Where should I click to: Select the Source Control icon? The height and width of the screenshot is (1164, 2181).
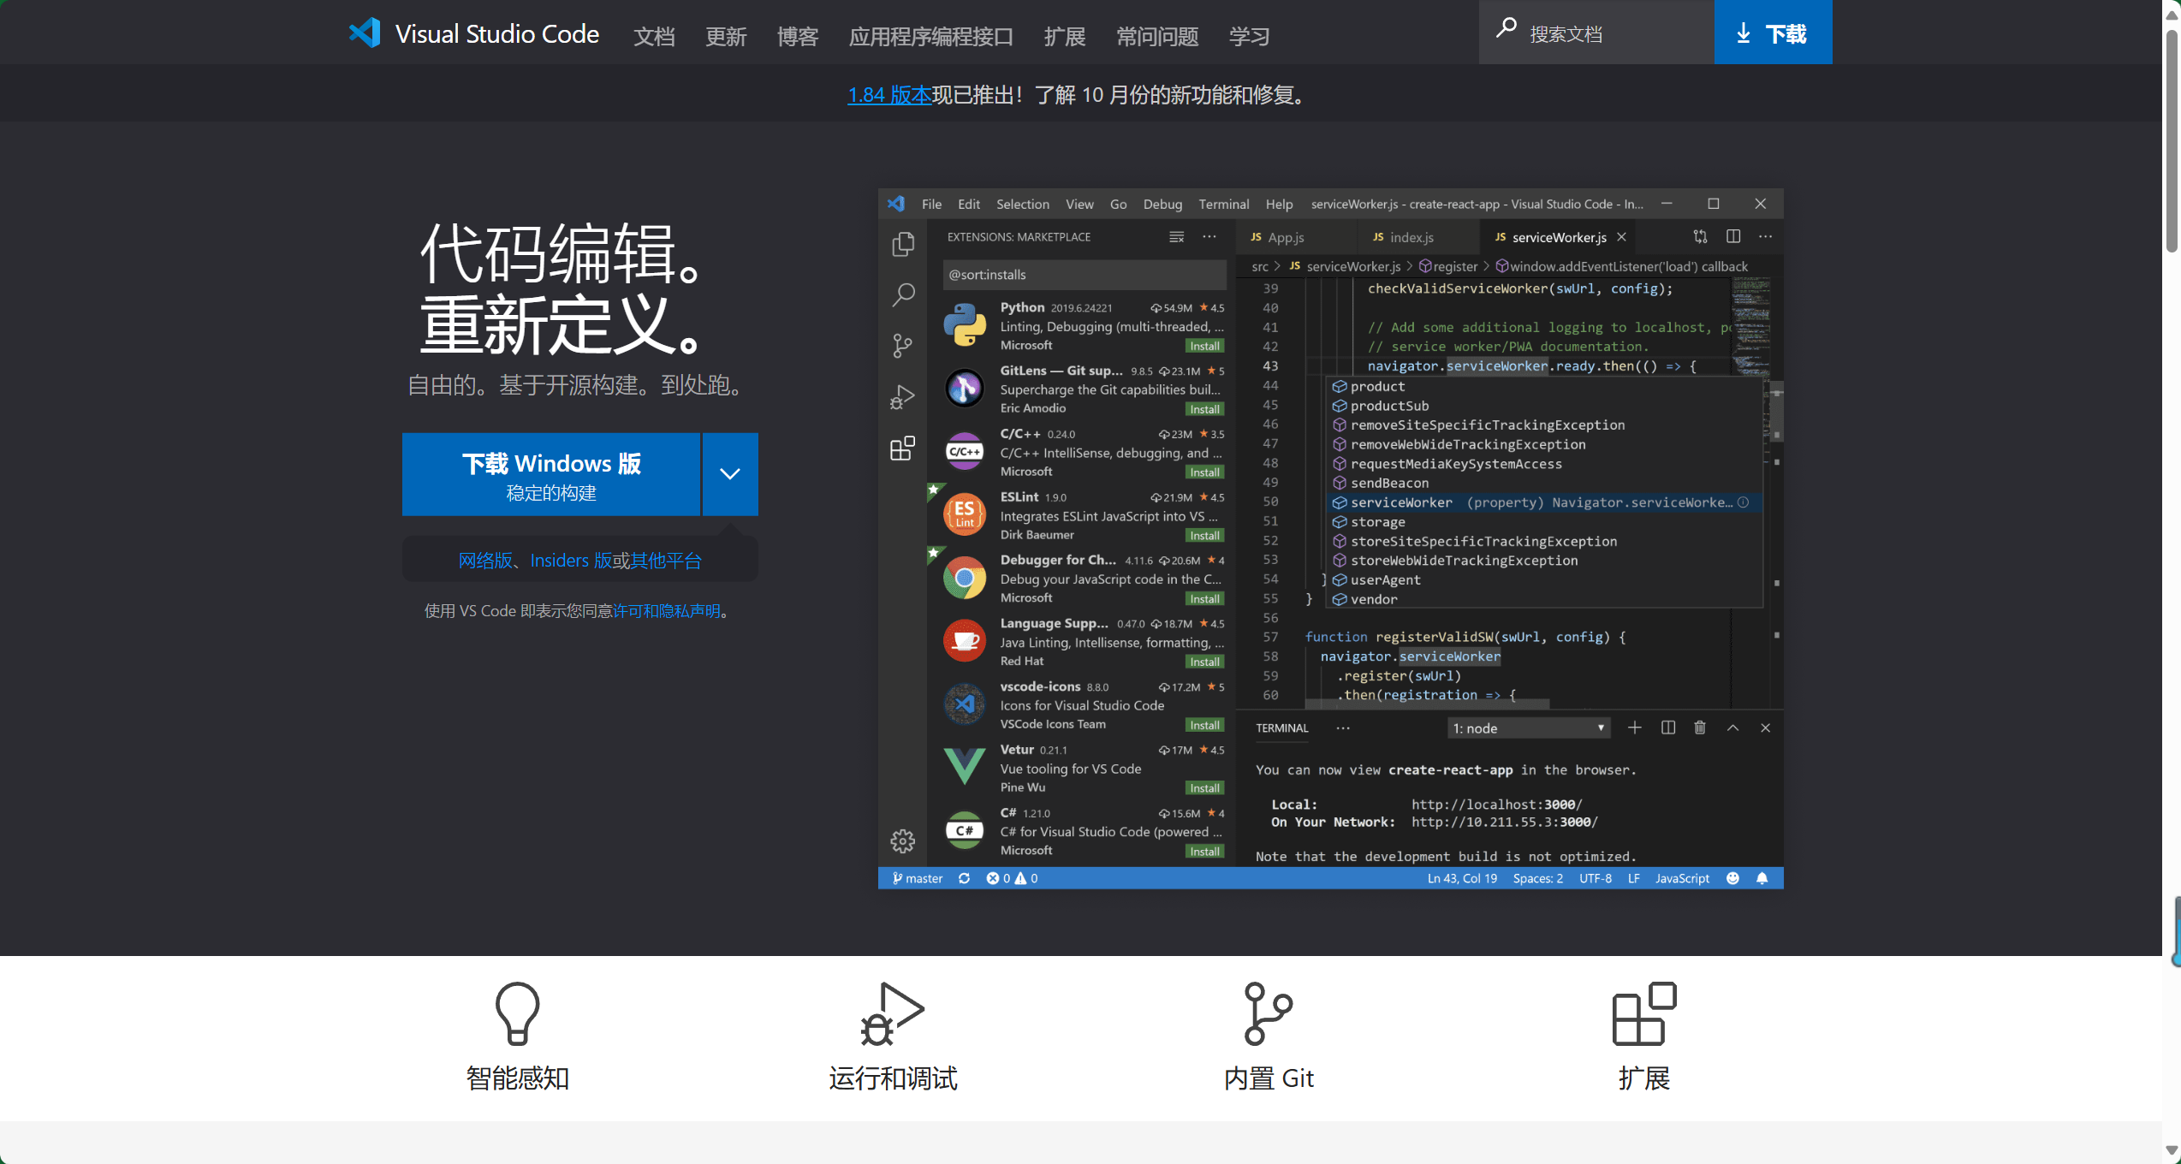[x=903, y=346]
